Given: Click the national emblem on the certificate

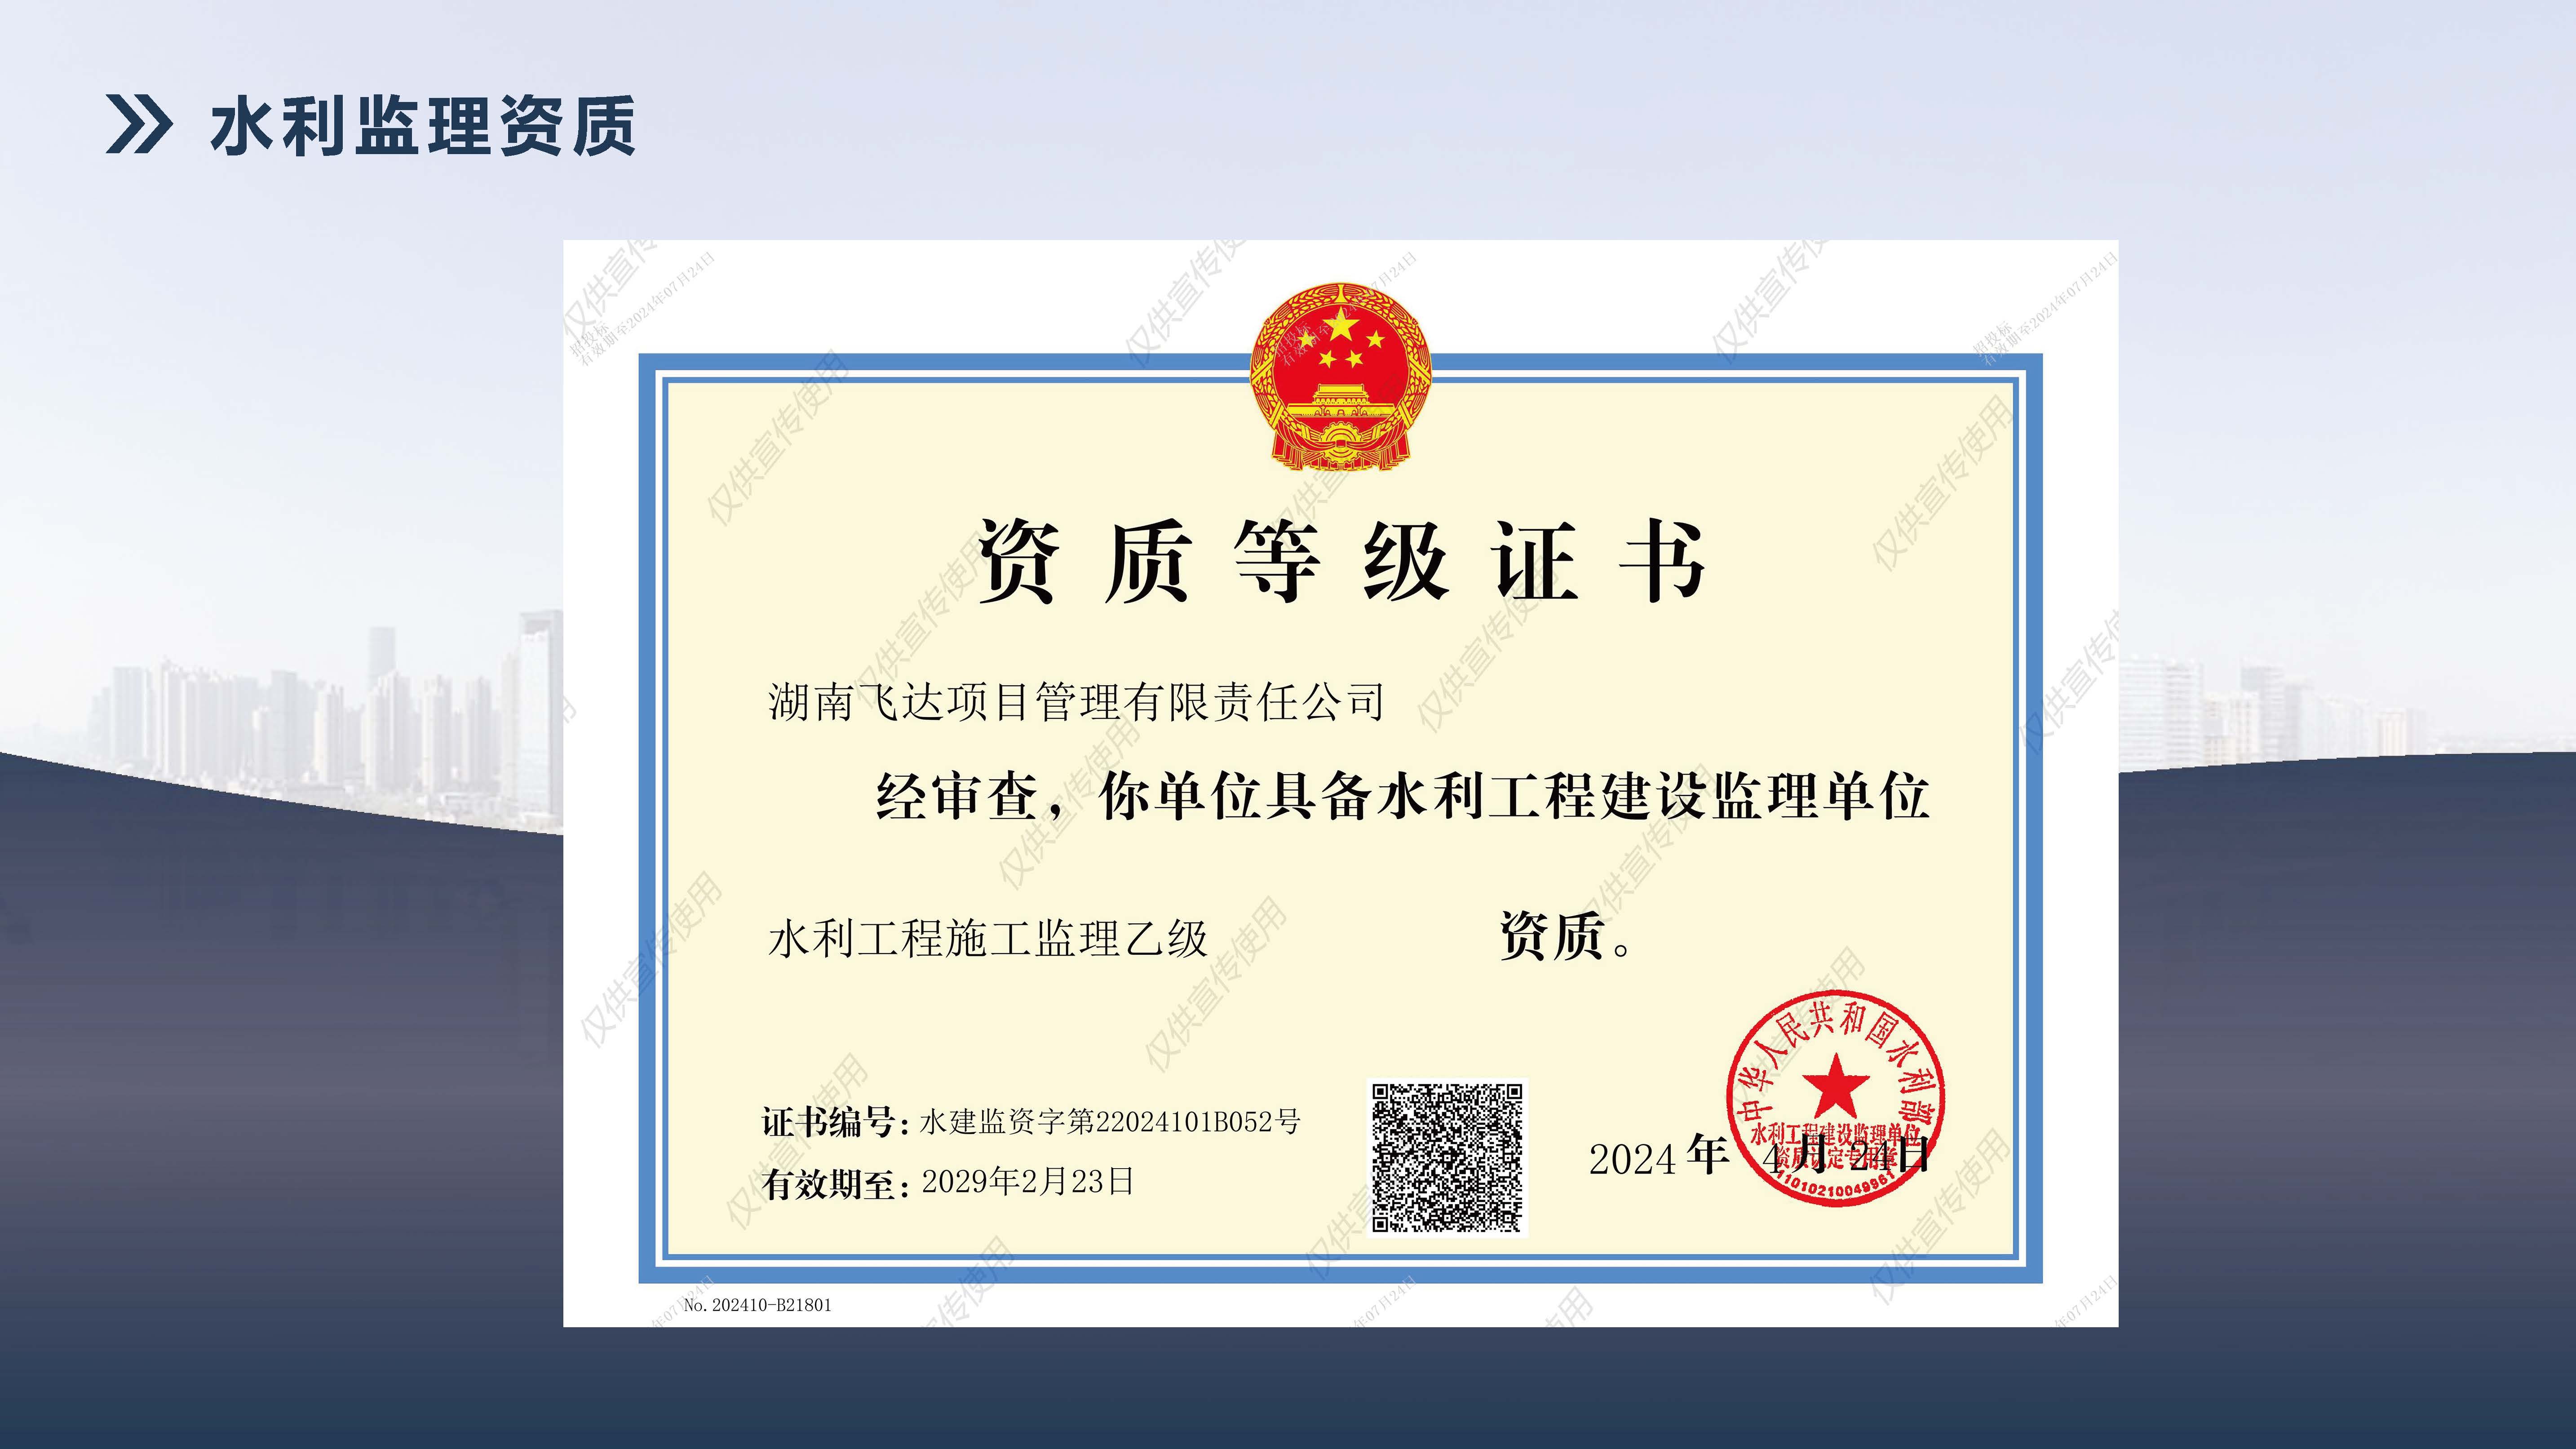Looking at the screenshot, I should (1340, 376).
